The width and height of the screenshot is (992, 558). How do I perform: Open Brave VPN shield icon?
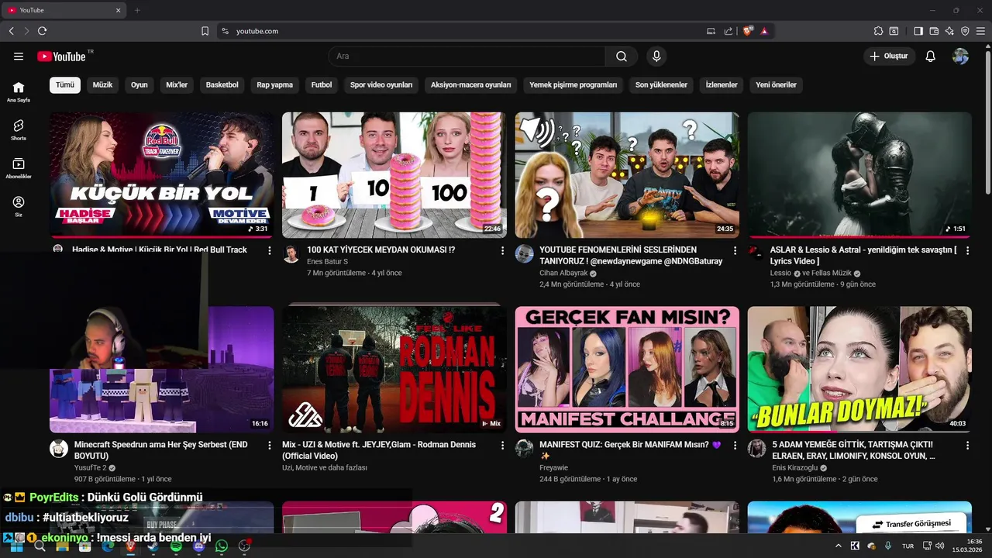click(x=965, y=31)
